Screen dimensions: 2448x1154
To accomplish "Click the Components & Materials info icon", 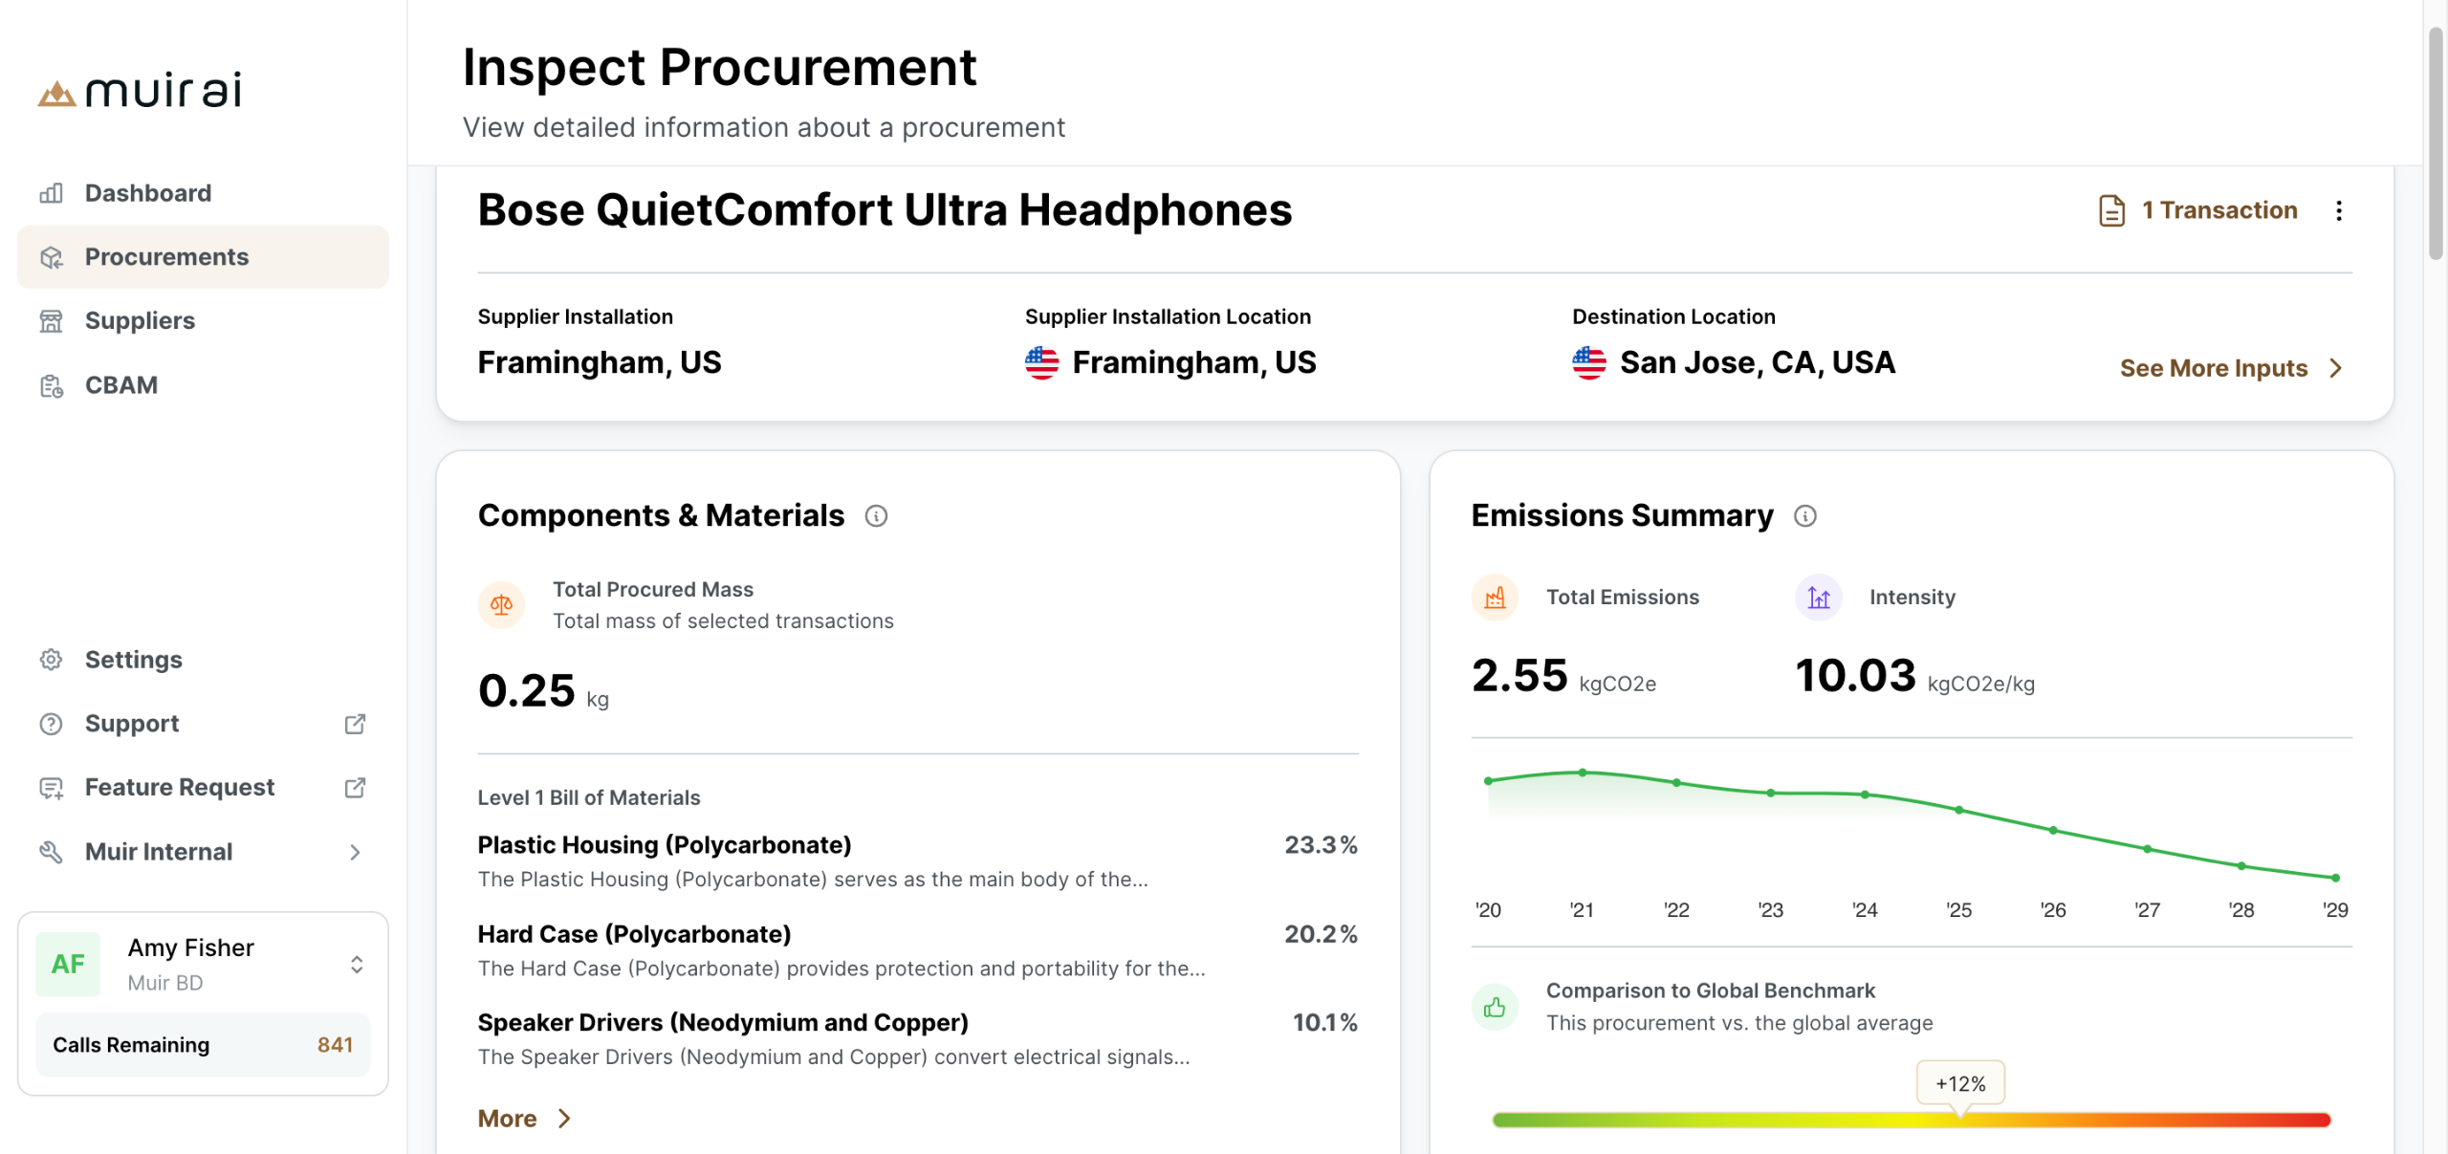I will click(x=876, y=516).
